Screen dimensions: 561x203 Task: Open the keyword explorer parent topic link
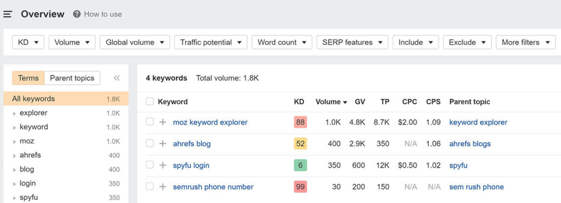[478, 122]
